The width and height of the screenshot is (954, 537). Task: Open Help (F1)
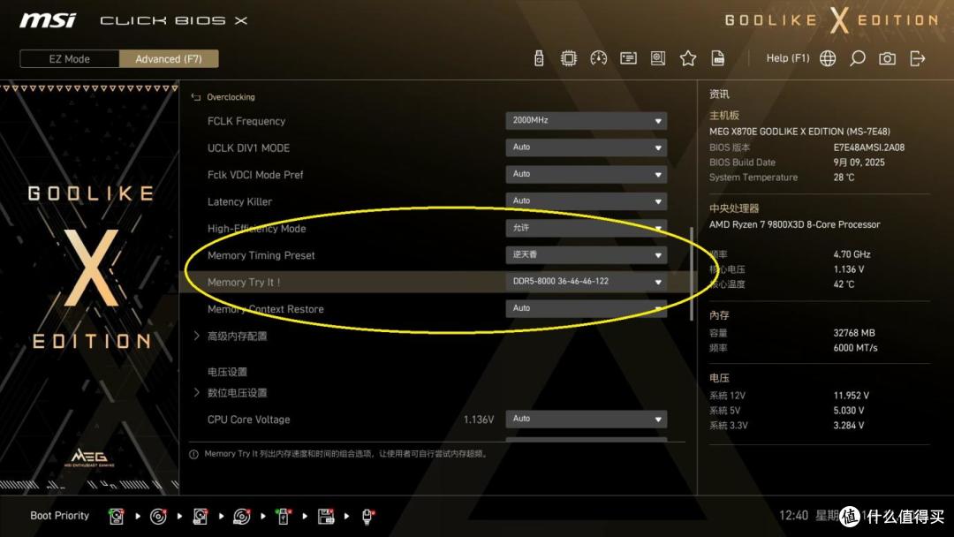pyautogui.click(x=787, y=58)
